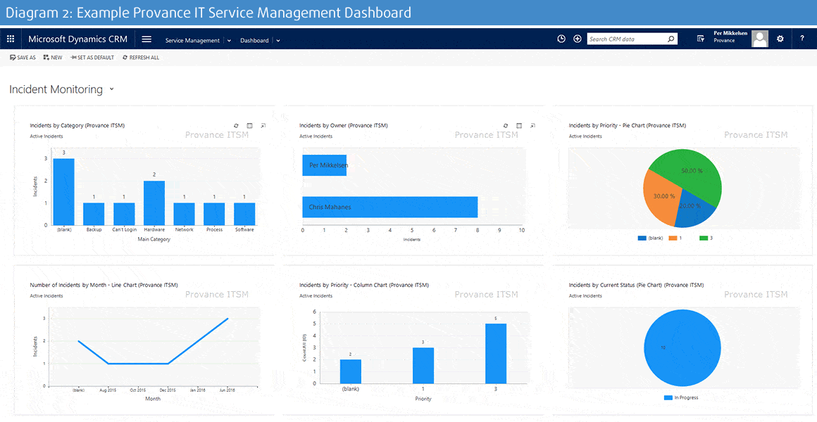Click the Microsoft Dynamics CRM home link

point(77,39)
